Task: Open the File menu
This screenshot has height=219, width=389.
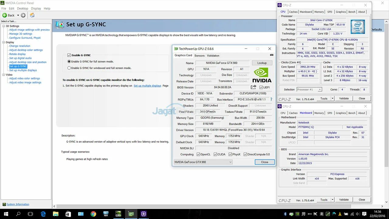Action: (4, 9)
